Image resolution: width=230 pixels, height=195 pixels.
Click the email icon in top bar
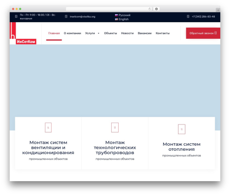(x=66, y=16)
